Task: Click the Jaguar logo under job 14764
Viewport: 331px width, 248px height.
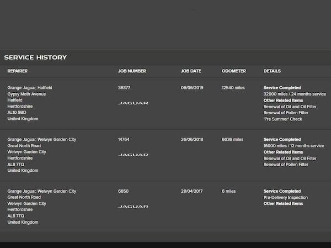Action: (133, 155)
